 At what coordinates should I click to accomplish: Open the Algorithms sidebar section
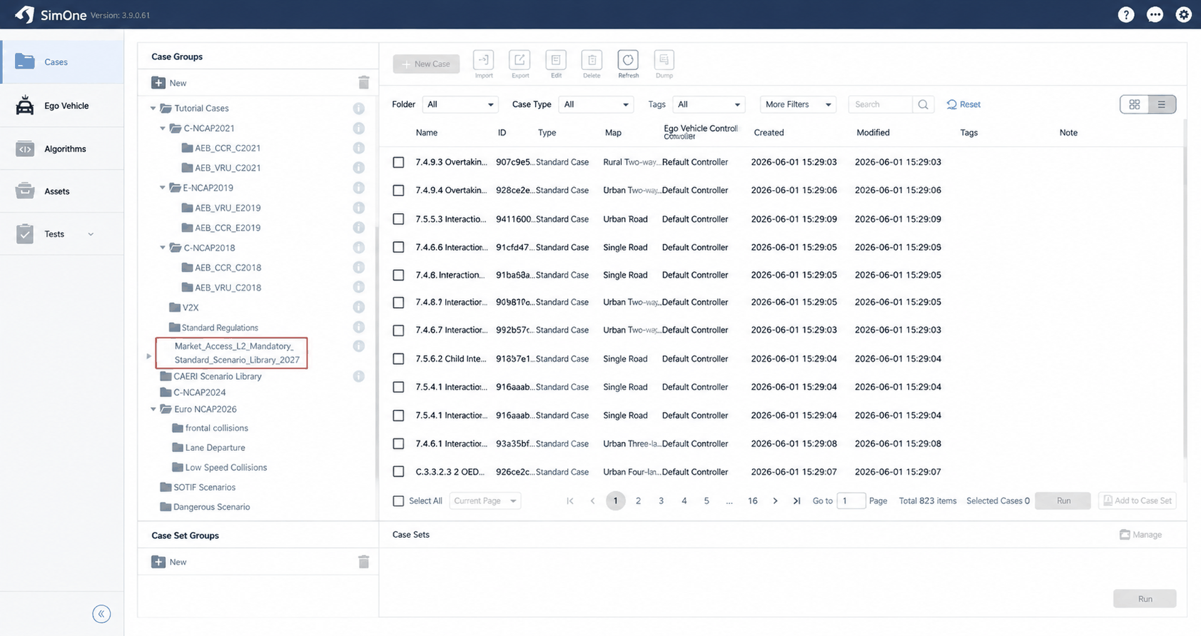click(62, 149)
